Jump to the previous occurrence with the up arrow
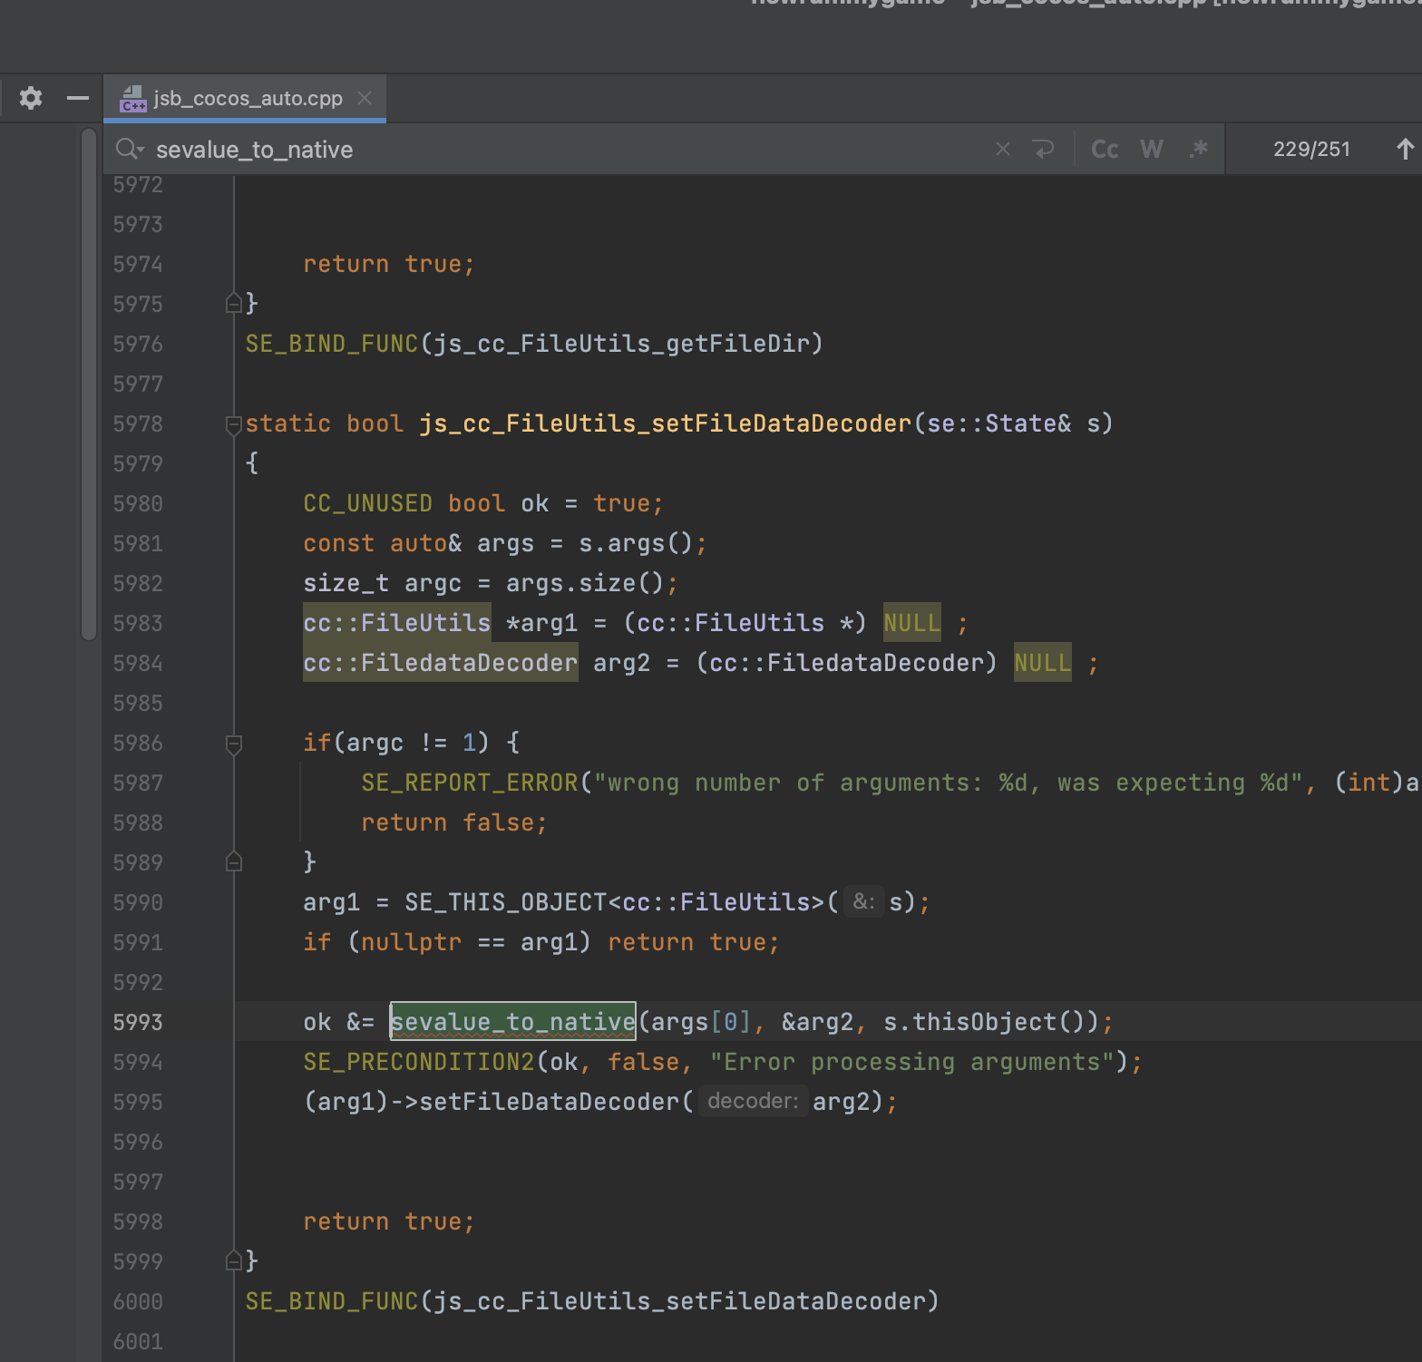This screenshot has width=1422, height=1362. (1404, 149)
